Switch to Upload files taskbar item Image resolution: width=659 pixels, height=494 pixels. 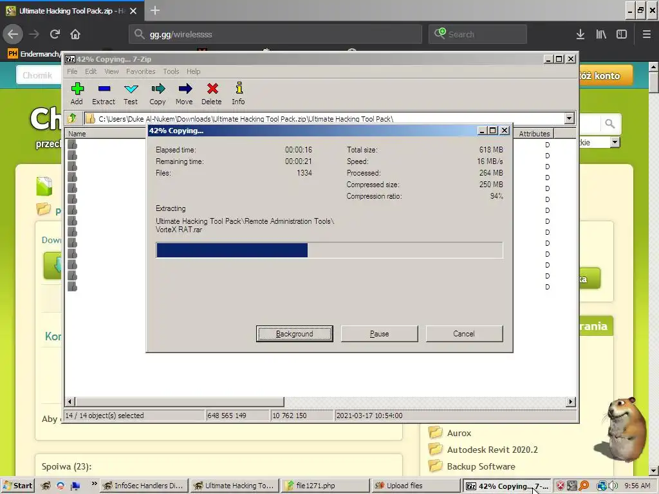tap(415, 486)
